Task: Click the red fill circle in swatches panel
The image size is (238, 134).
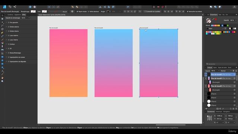Action: pyautogui.click(x=216, y=19)
